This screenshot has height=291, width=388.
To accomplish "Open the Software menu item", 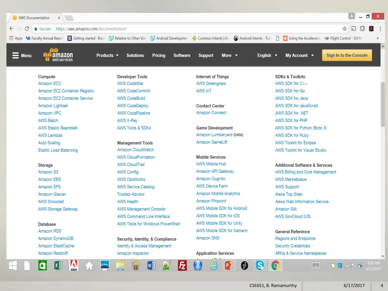I will coord(182,55).
